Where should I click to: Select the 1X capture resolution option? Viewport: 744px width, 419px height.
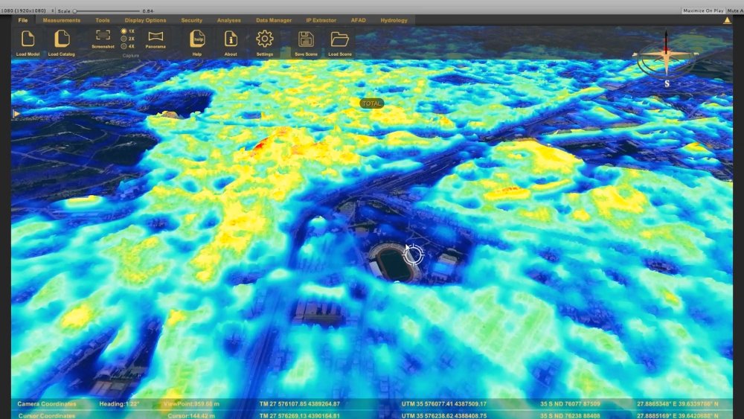[124, 31]
